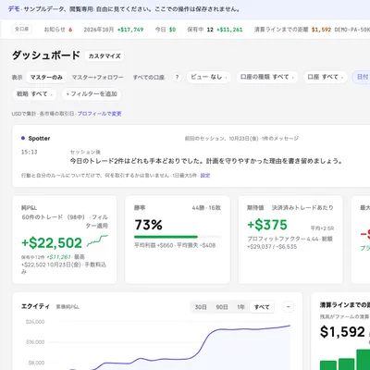
Task: Click the 2026年10月 +$17,749 summary
Action: [114, 30]
